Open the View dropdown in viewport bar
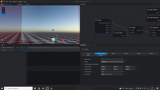The width and height of the screenshot is (160, 90). tap(28, 4)
